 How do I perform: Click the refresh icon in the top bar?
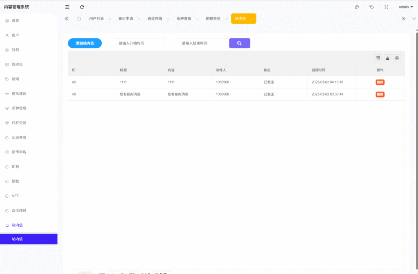point(82,7)
